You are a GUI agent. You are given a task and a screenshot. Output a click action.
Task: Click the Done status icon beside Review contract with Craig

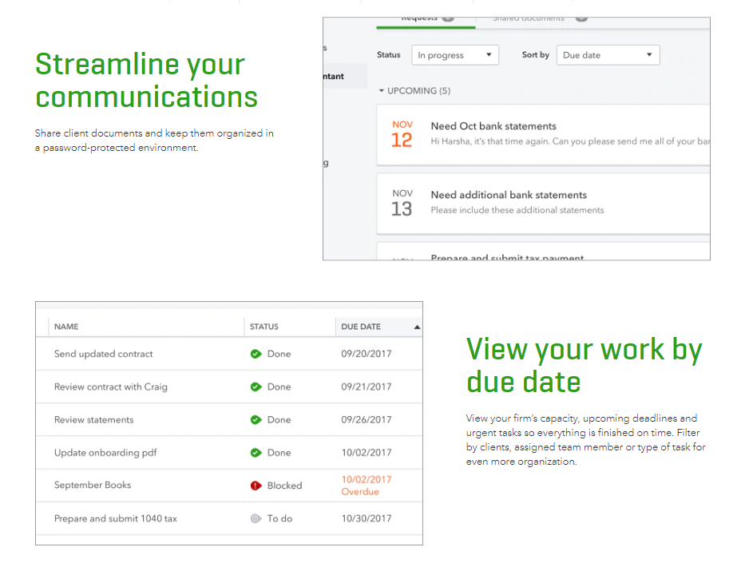256,387
